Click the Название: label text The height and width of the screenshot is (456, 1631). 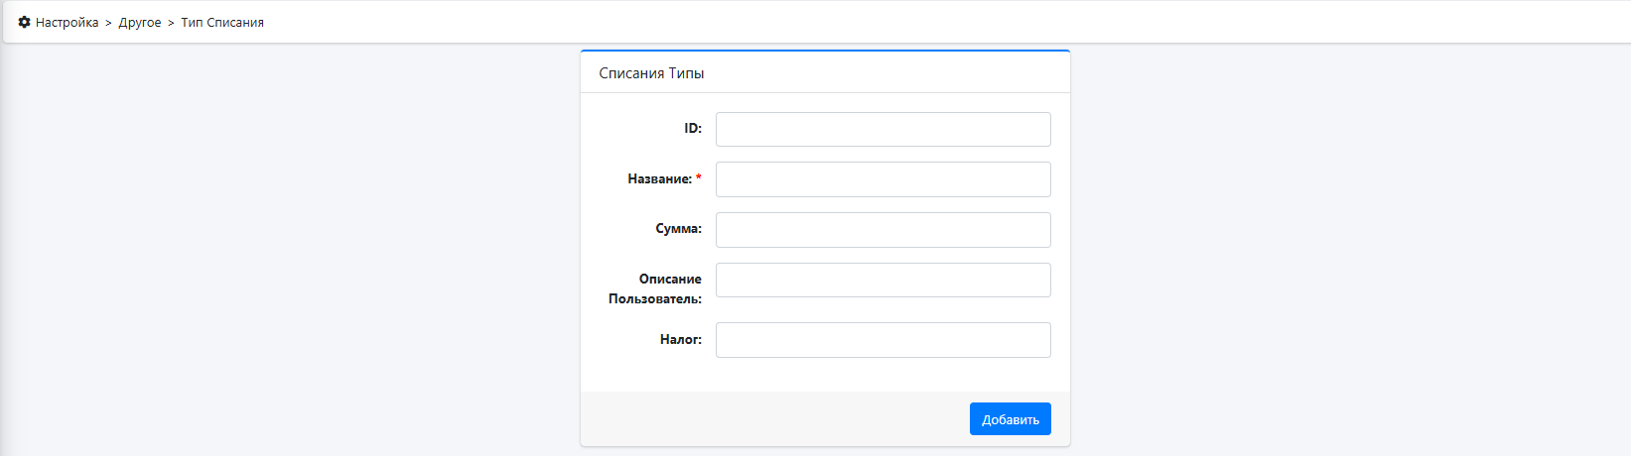point(659,178)
